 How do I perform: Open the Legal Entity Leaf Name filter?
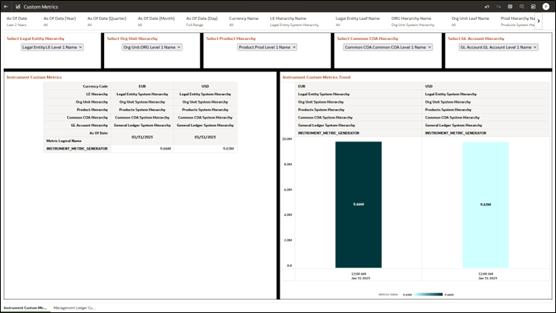point(357,22)
